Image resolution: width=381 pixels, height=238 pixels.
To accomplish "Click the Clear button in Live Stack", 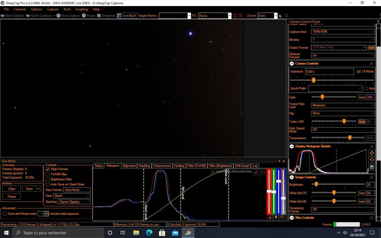I will (x=11, y=189).
